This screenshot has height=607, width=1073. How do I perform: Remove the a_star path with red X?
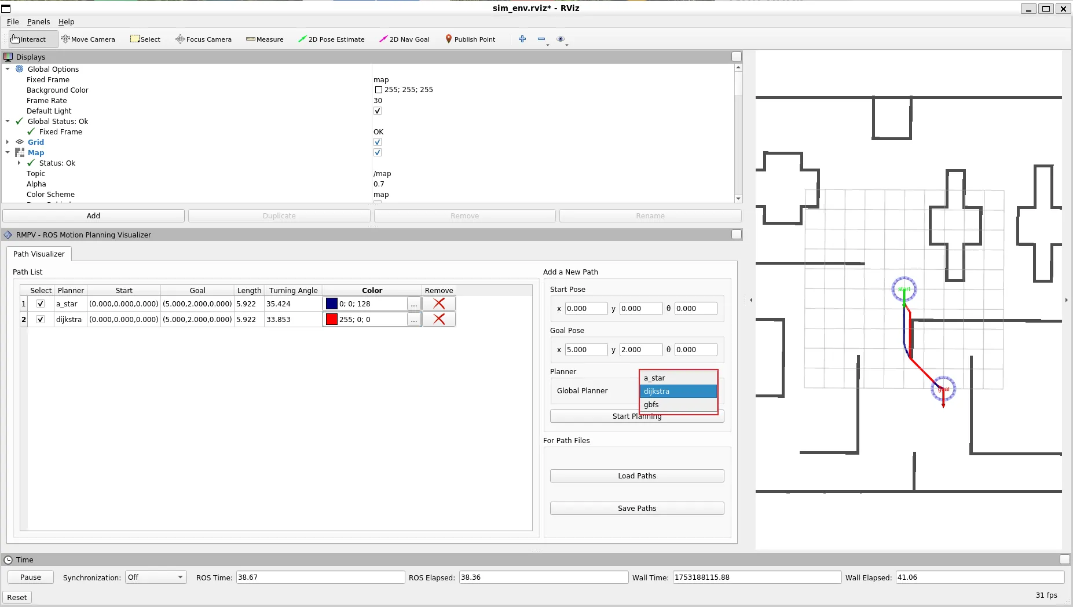coord(439,303)
